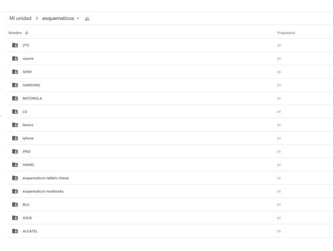Click the ALCATEL shared folder icon

(15, 231)
